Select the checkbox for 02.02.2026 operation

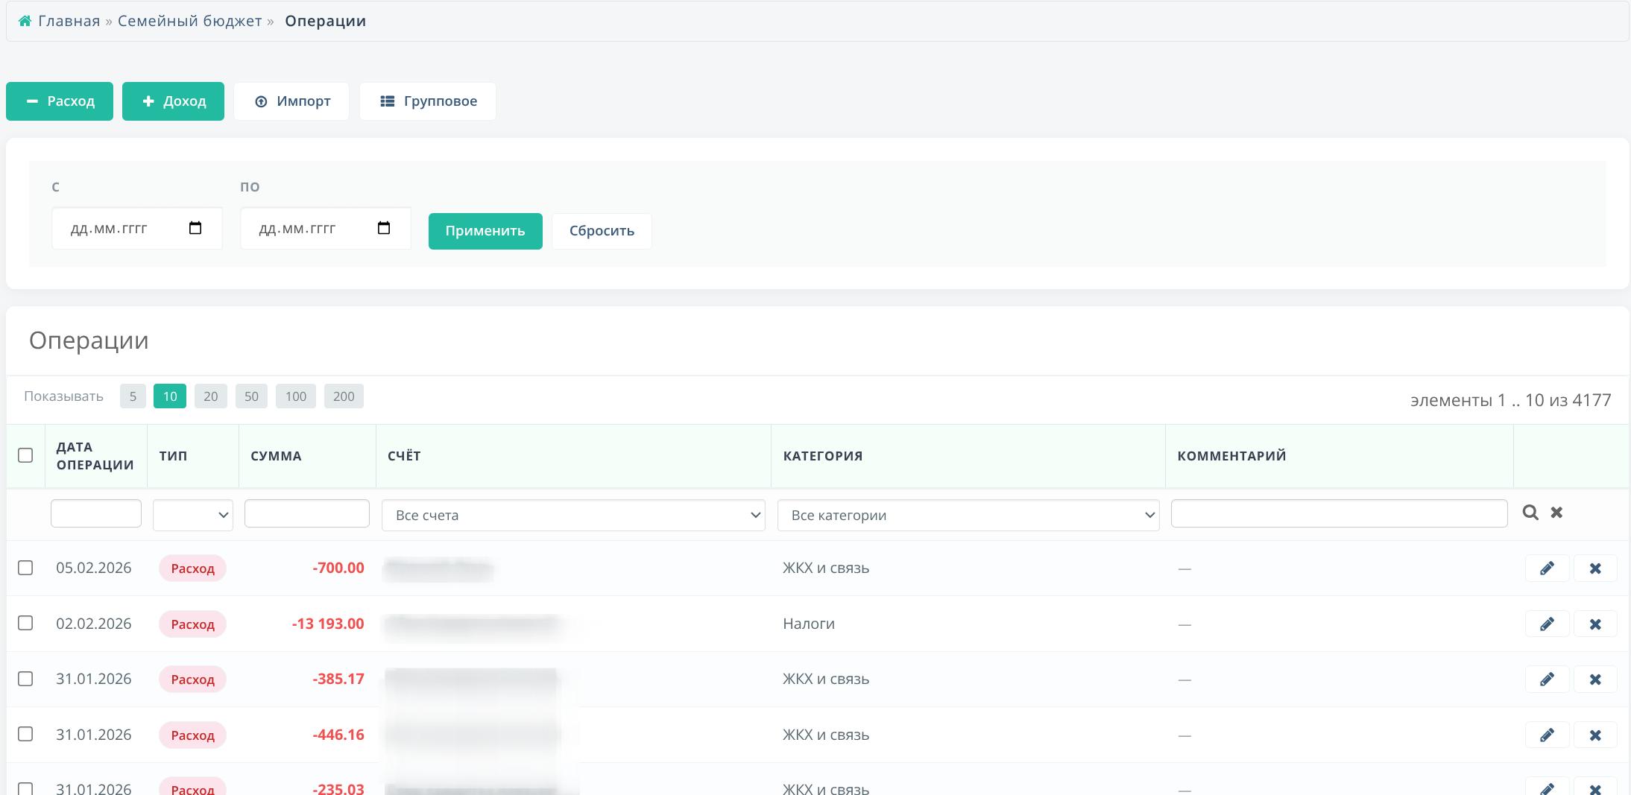click(25, 623)
